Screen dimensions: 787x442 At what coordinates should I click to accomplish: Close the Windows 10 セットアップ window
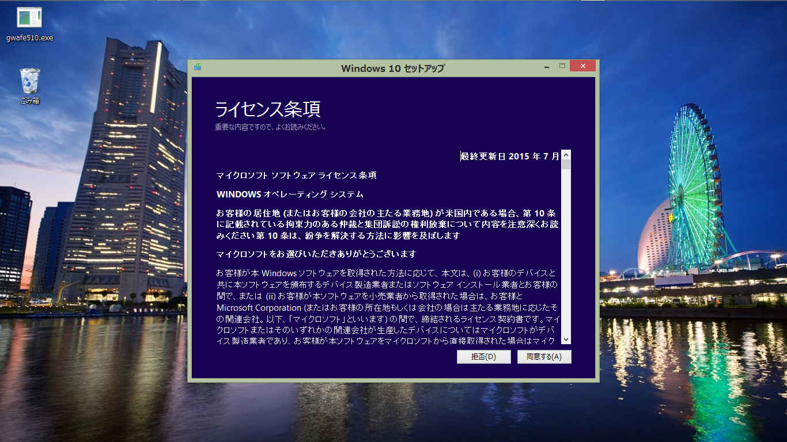582,66
